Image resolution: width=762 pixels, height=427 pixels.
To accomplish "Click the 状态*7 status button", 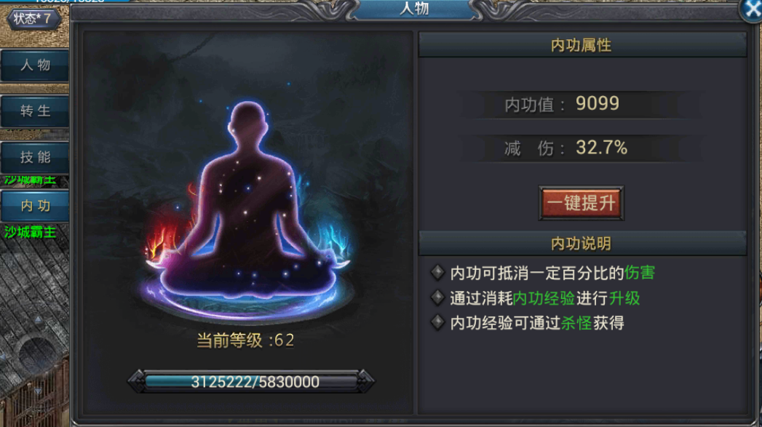I will pyautogui.click(x=33, y=19).
